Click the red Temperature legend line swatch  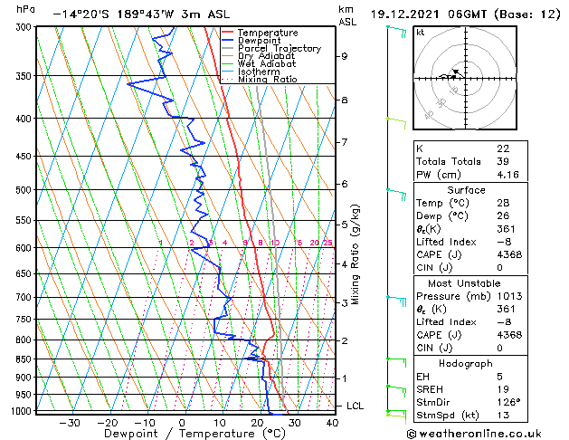pyautogui.click(x=228, y=32)
